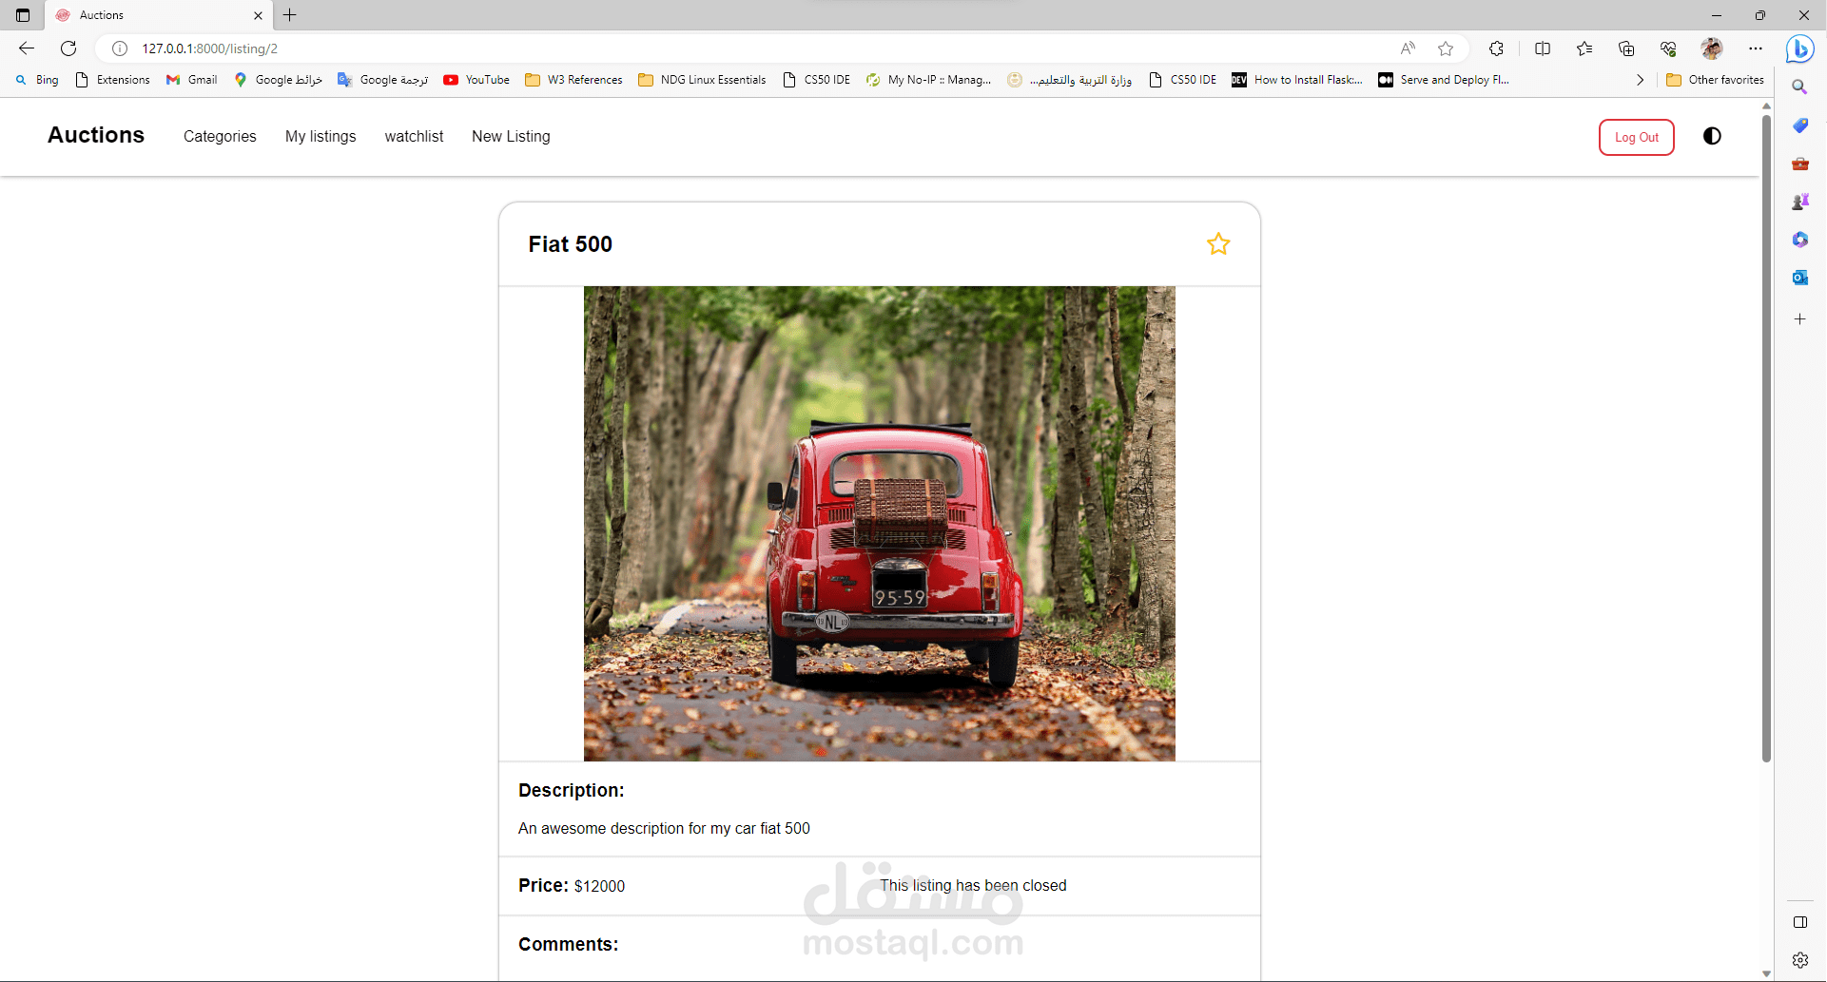Add this page to favorites star

click(1446, 48)
